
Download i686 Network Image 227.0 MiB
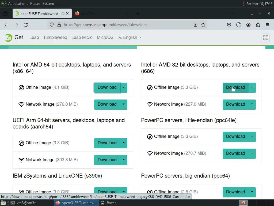(235, 105)
